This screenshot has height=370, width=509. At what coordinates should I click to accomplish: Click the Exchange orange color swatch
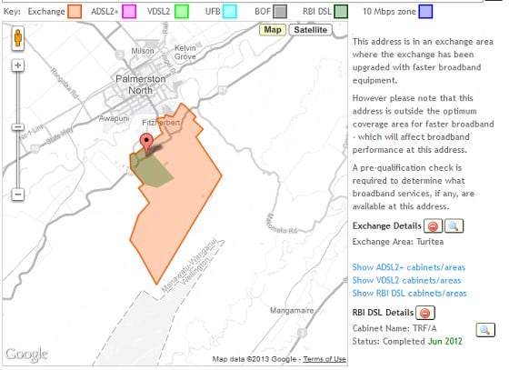coord(75,12)
